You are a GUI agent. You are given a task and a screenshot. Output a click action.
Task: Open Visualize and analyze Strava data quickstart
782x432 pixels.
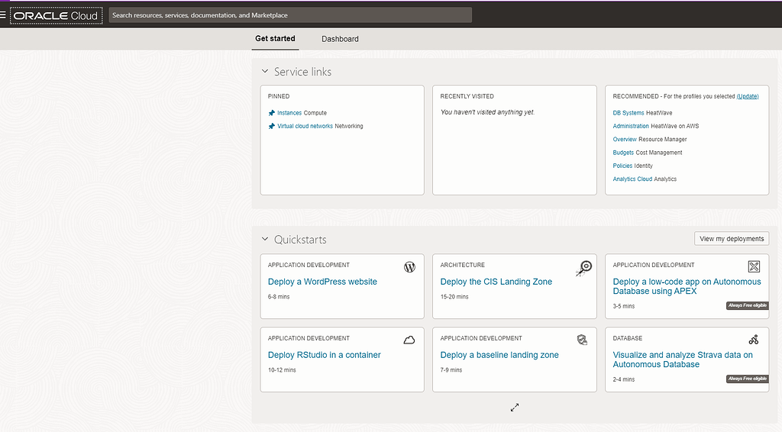pyautogui.click(x=683, y=359)
